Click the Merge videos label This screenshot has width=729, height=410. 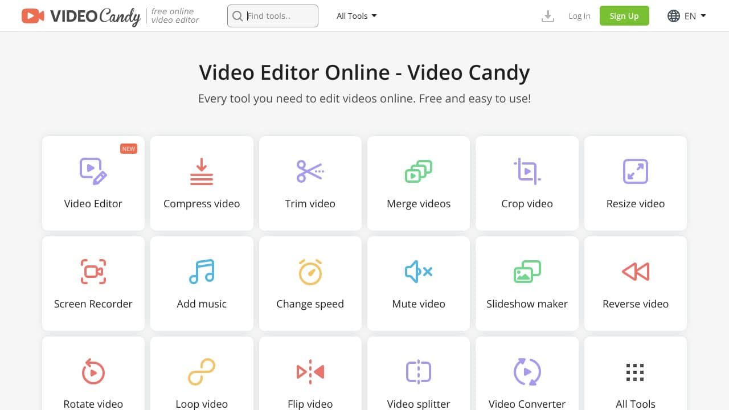419,203
